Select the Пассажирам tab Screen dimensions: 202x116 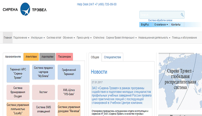tap(64, 57)
